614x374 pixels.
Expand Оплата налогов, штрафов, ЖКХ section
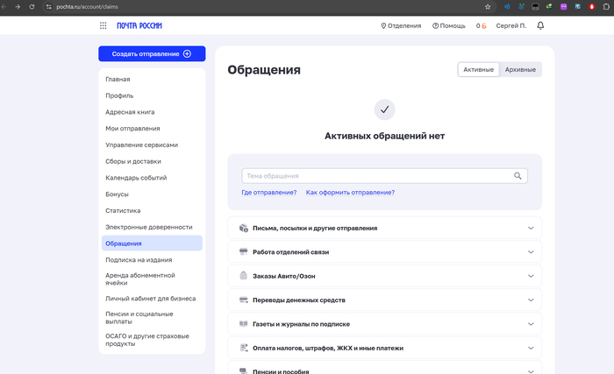531,348
